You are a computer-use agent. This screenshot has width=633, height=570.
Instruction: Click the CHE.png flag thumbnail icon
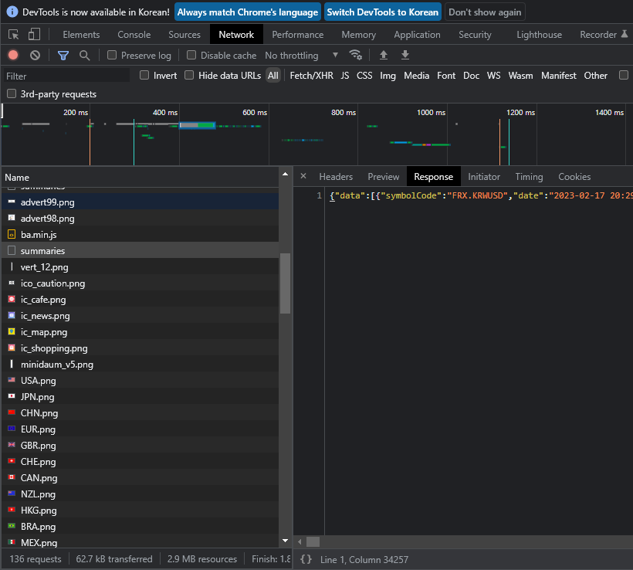tap(12, 461)
